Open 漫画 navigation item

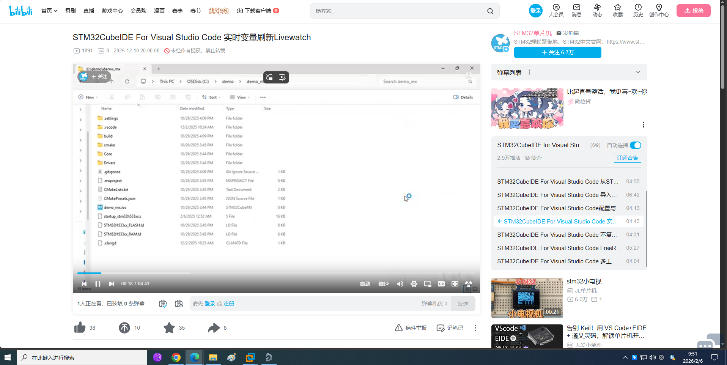[x=159, y=11]
